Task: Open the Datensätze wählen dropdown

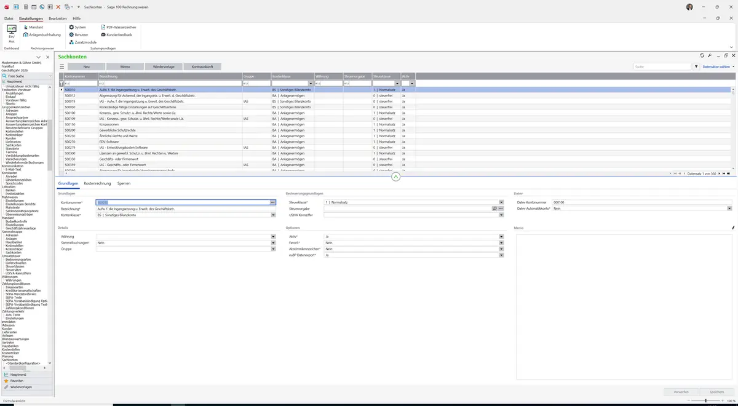Action: click(718, 66)
